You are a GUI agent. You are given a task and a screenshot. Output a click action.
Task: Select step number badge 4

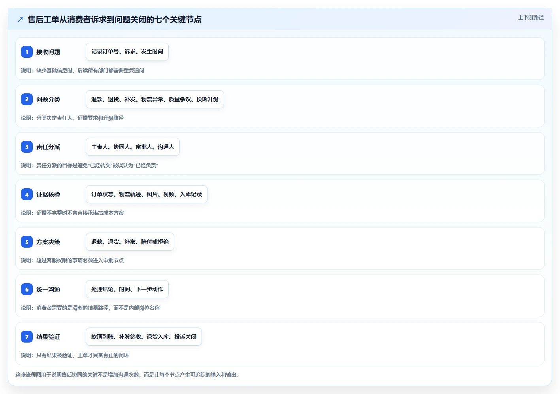point(27,194)
